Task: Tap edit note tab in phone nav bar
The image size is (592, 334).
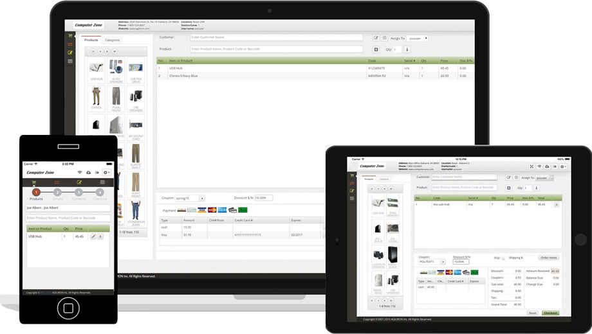Action: (x=79, y=182)
